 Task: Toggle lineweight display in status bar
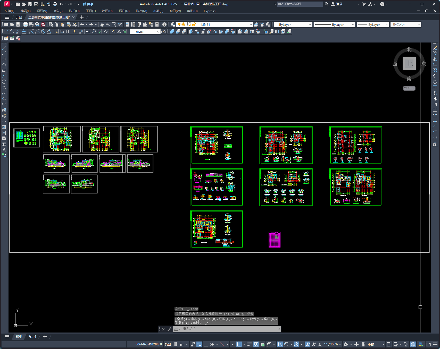249,344
